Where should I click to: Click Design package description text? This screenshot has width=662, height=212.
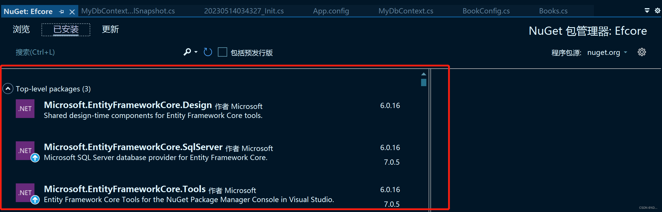coord(153,116)
